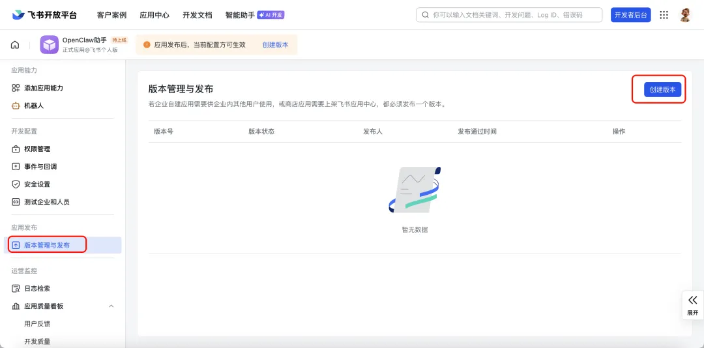The image size is (704, 348).
Task: Select 事件与回调 in sidebar
Action: tap(40, 167)
